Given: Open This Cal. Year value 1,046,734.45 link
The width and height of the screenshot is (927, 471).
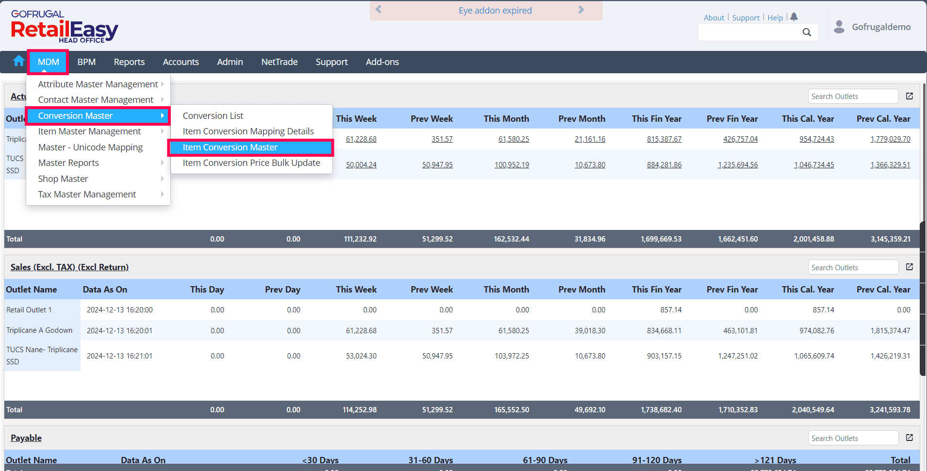Looking at the screenshot, I should pyautogui.click(x=814, y=164).
